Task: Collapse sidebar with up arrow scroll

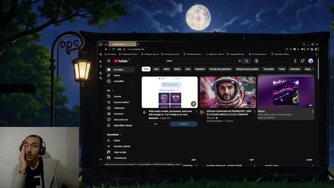Action: point(138,66)
